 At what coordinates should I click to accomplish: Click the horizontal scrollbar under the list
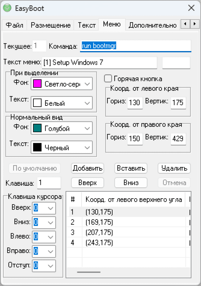point(89,272)
